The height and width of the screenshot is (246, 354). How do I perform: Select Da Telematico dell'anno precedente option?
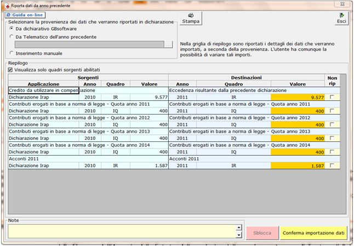[12, 37]
